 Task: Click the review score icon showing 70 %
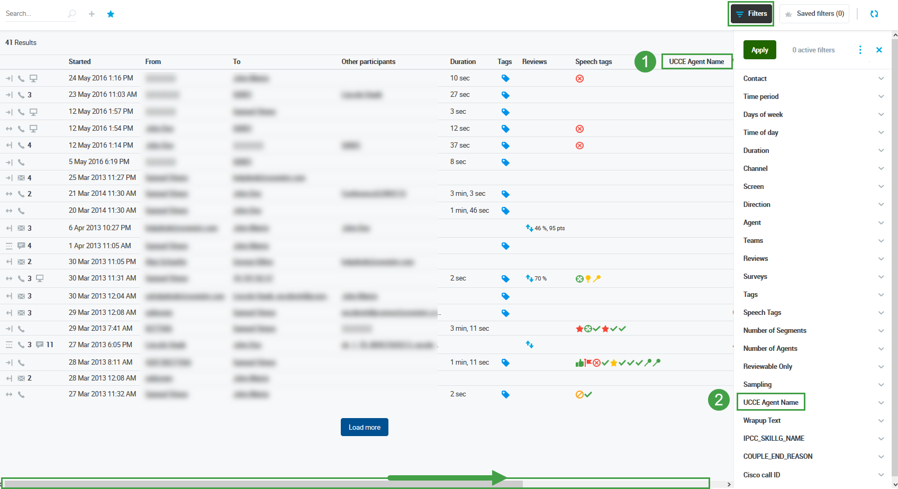coord(530,278)
